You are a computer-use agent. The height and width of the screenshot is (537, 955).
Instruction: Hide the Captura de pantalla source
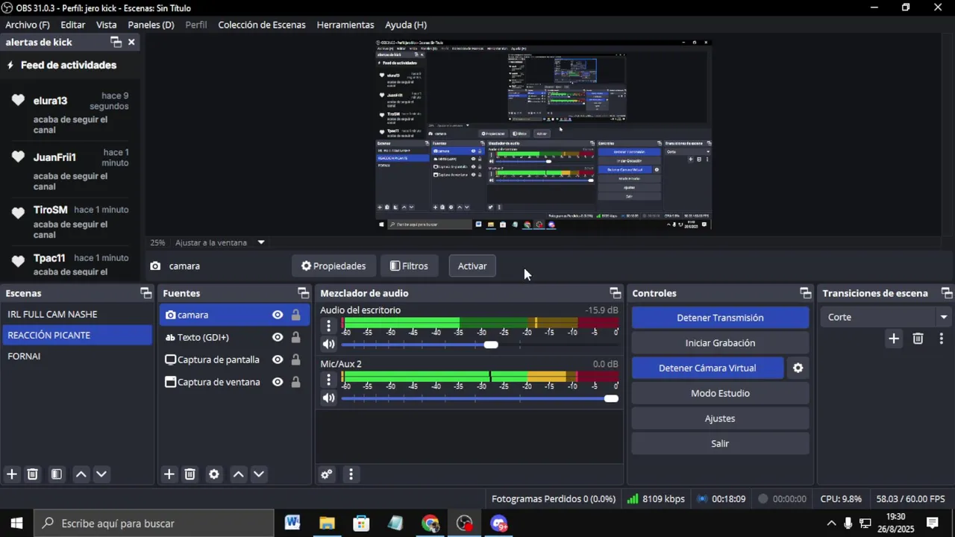click(278, 359)
